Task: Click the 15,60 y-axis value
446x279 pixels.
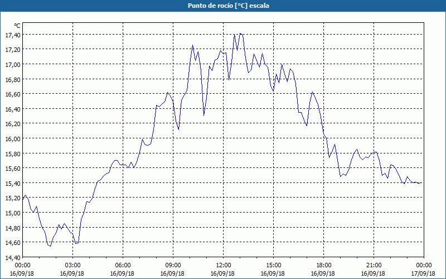Action: 13,169
